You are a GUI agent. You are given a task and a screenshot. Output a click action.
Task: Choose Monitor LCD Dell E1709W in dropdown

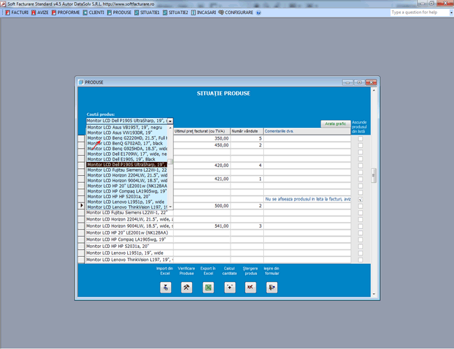[x=127, y=154]
